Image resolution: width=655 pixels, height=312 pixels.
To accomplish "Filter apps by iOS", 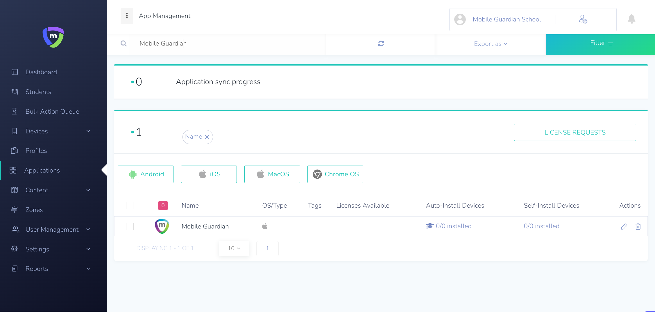I will [209, 174].
